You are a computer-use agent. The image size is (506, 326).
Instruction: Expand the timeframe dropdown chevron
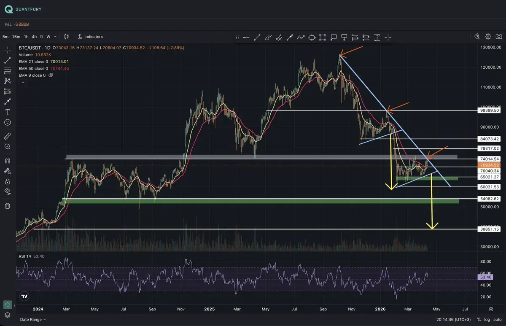coord(56,37)
